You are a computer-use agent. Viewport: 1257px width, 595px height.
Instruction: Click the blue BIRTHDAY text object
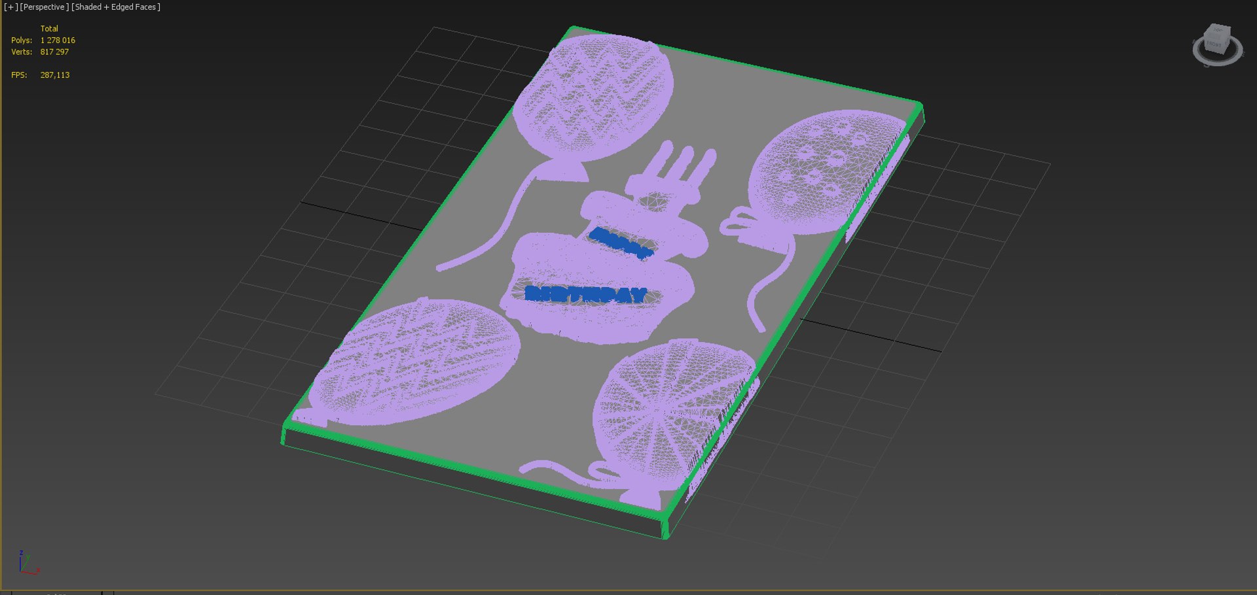click(x=586, y=294)
